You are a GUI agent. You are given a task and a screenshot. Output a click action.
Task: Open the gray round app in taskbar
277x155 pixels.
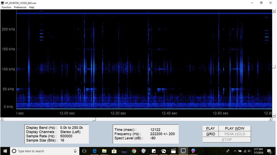(x=144, y=151)
